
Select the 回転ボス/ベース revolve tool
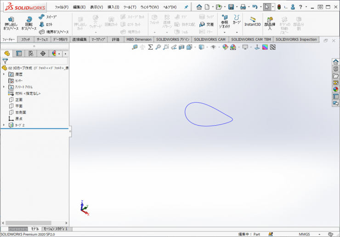tap(28, 23)
